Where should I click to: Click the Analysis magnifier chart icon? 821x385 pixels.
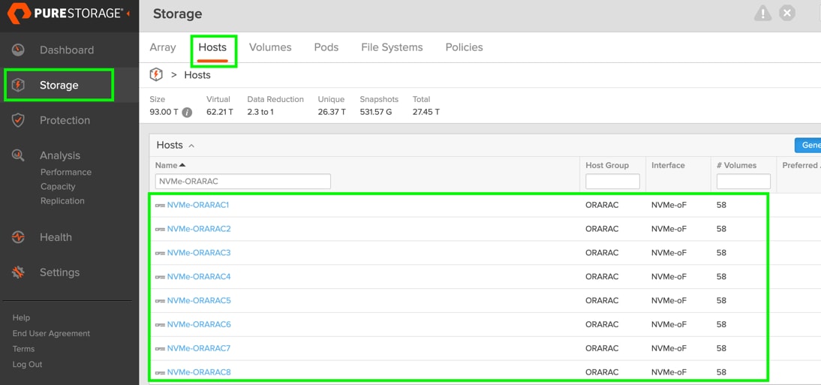coord(18,155)
